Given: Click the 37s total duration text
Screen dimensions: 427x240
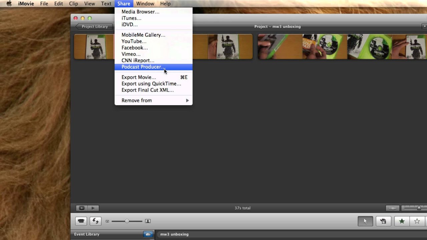Looking at the screenshot, I should (x=243, y=208).
